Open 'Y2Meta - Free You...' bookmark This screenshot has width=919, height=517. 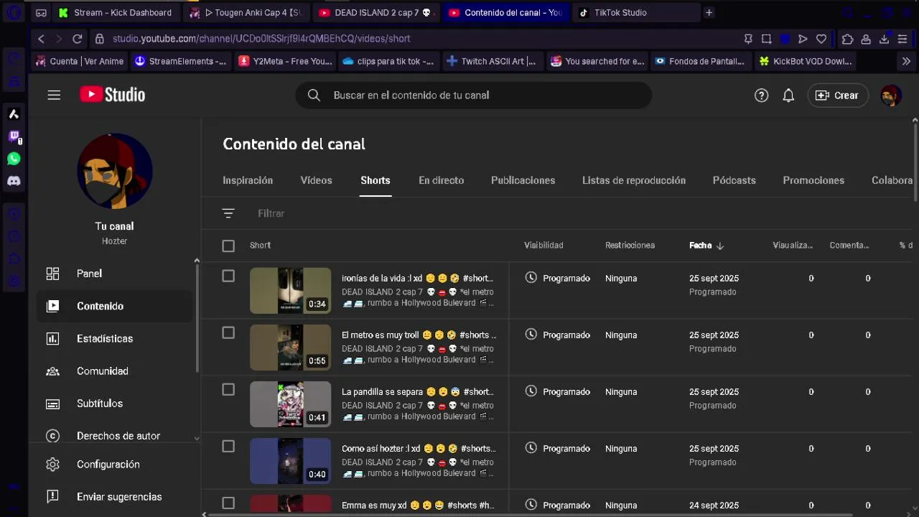click(286, 61)
